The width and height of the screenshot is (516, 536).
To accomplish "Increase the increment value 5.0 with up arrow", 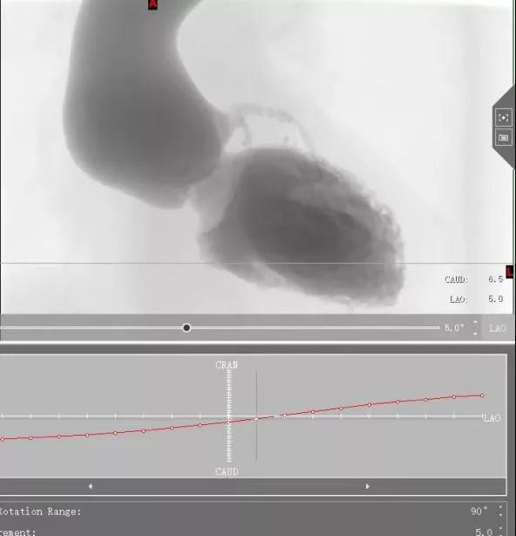I will click(500, 528).
